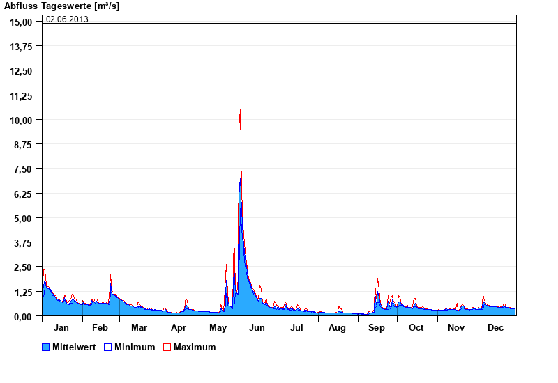Select the Jun month label
558x383 pixels.
(257, 327)
